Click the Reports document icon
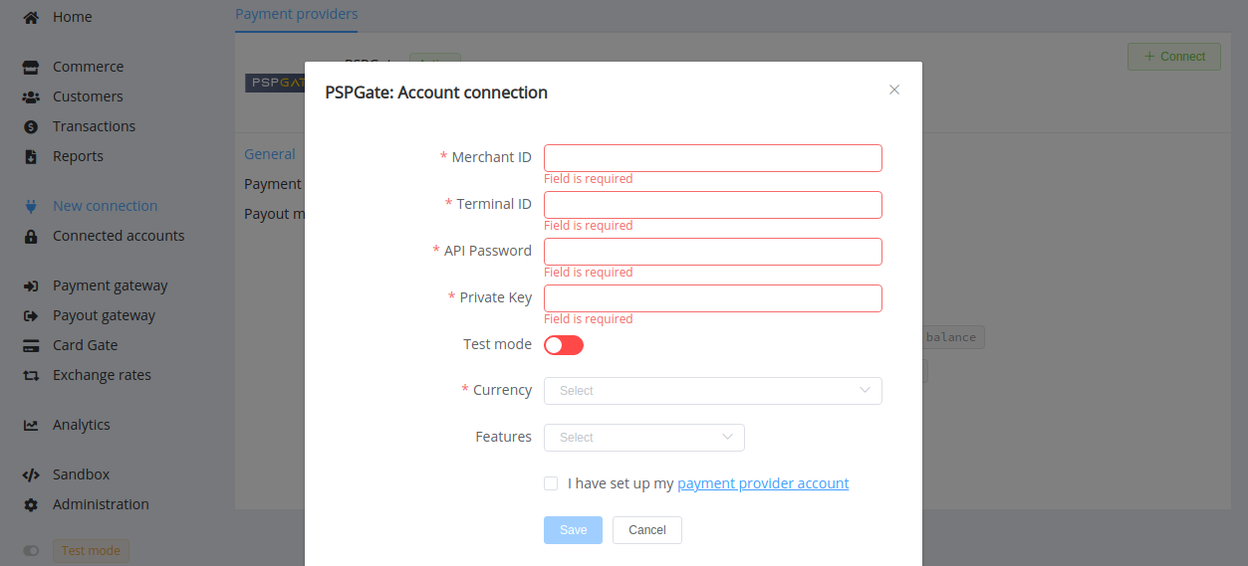The image size is (1248, 566). (31, 156)
